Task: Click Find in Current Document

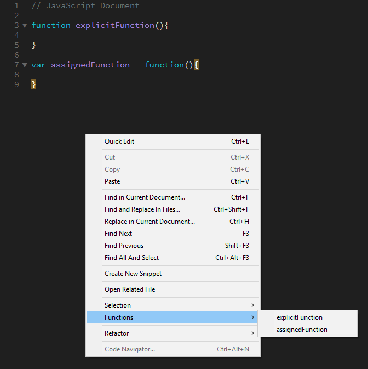Action: tap(145, 197)
